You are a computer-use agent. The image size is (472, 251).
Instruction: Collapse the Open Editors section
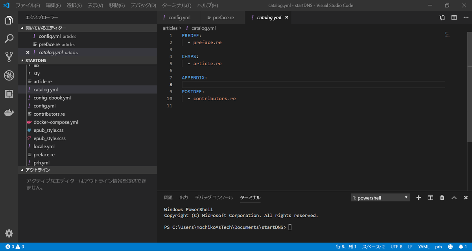pos(87,28)
